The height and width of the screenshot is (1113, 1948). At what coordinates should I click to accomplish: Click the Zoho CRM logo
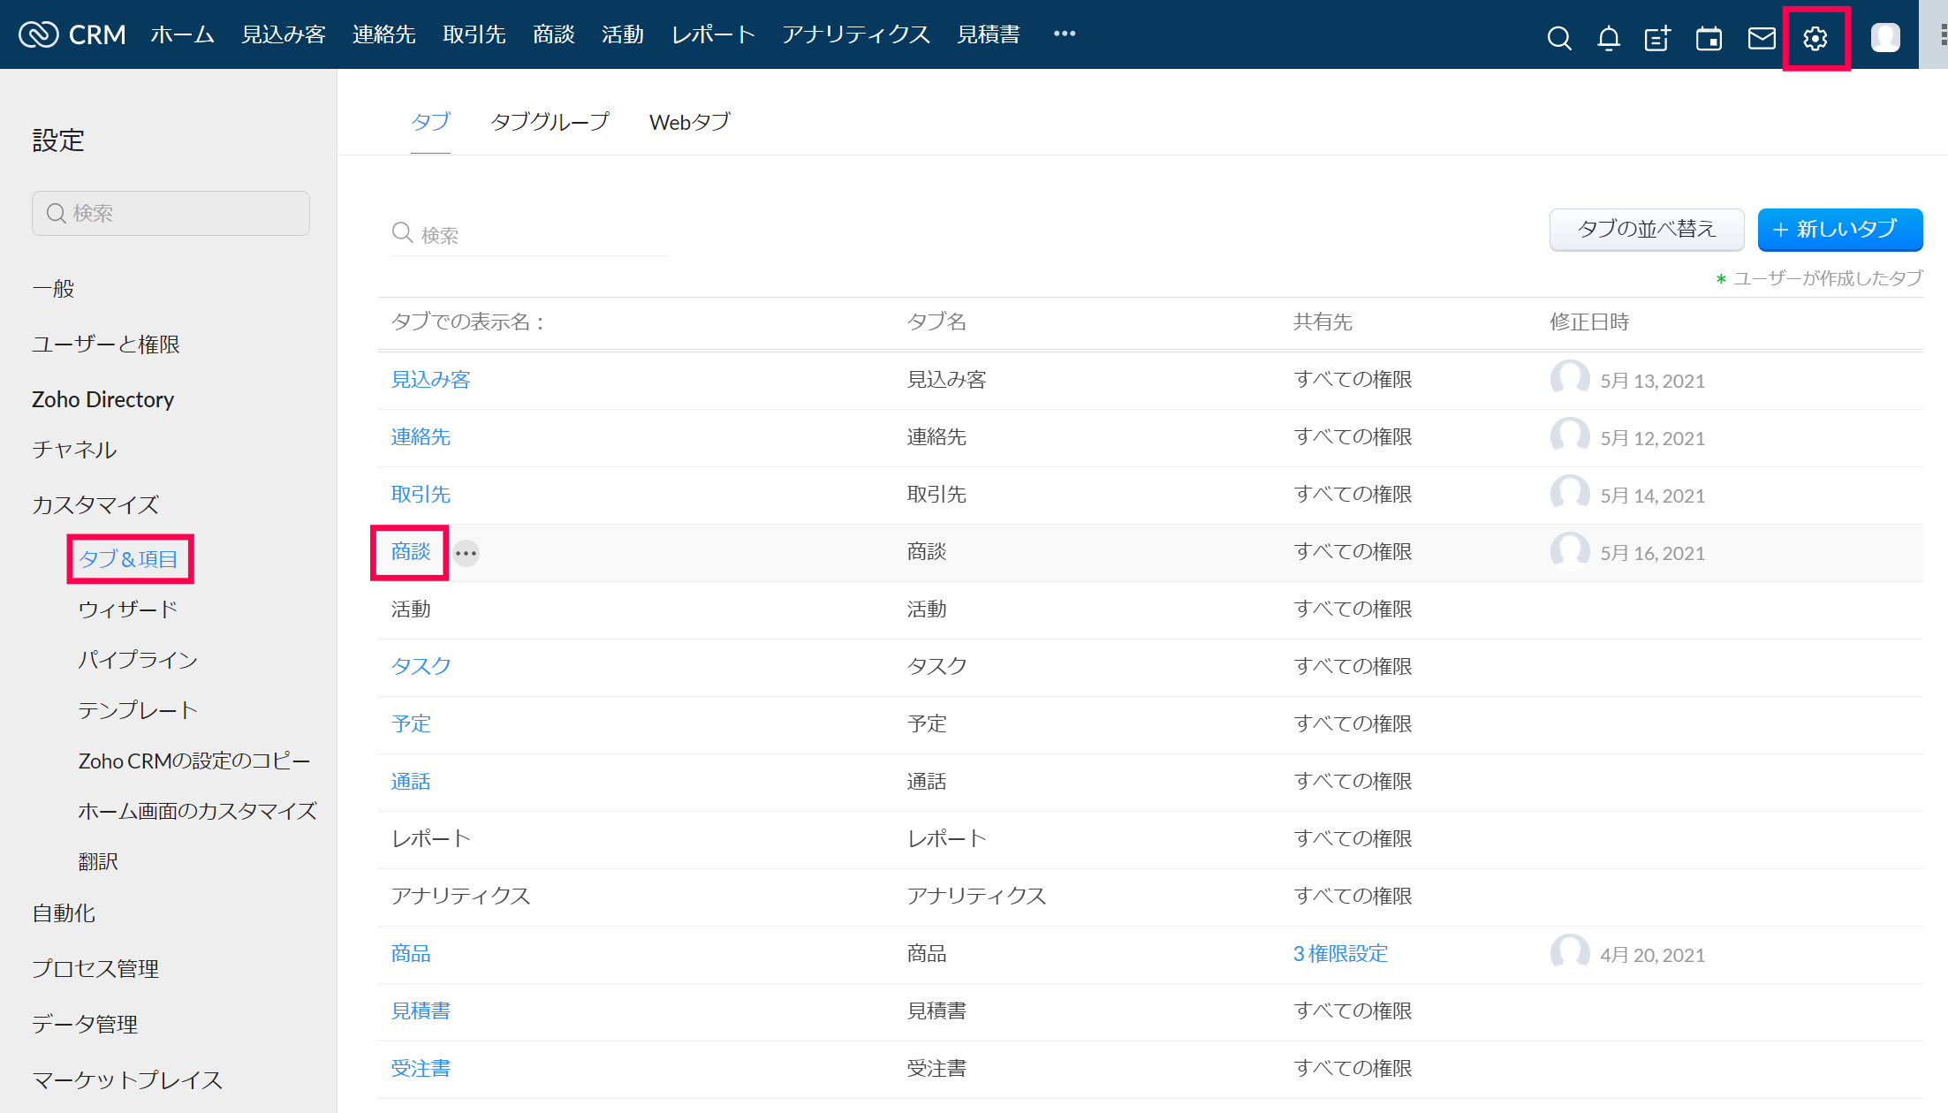pos(72,34)
